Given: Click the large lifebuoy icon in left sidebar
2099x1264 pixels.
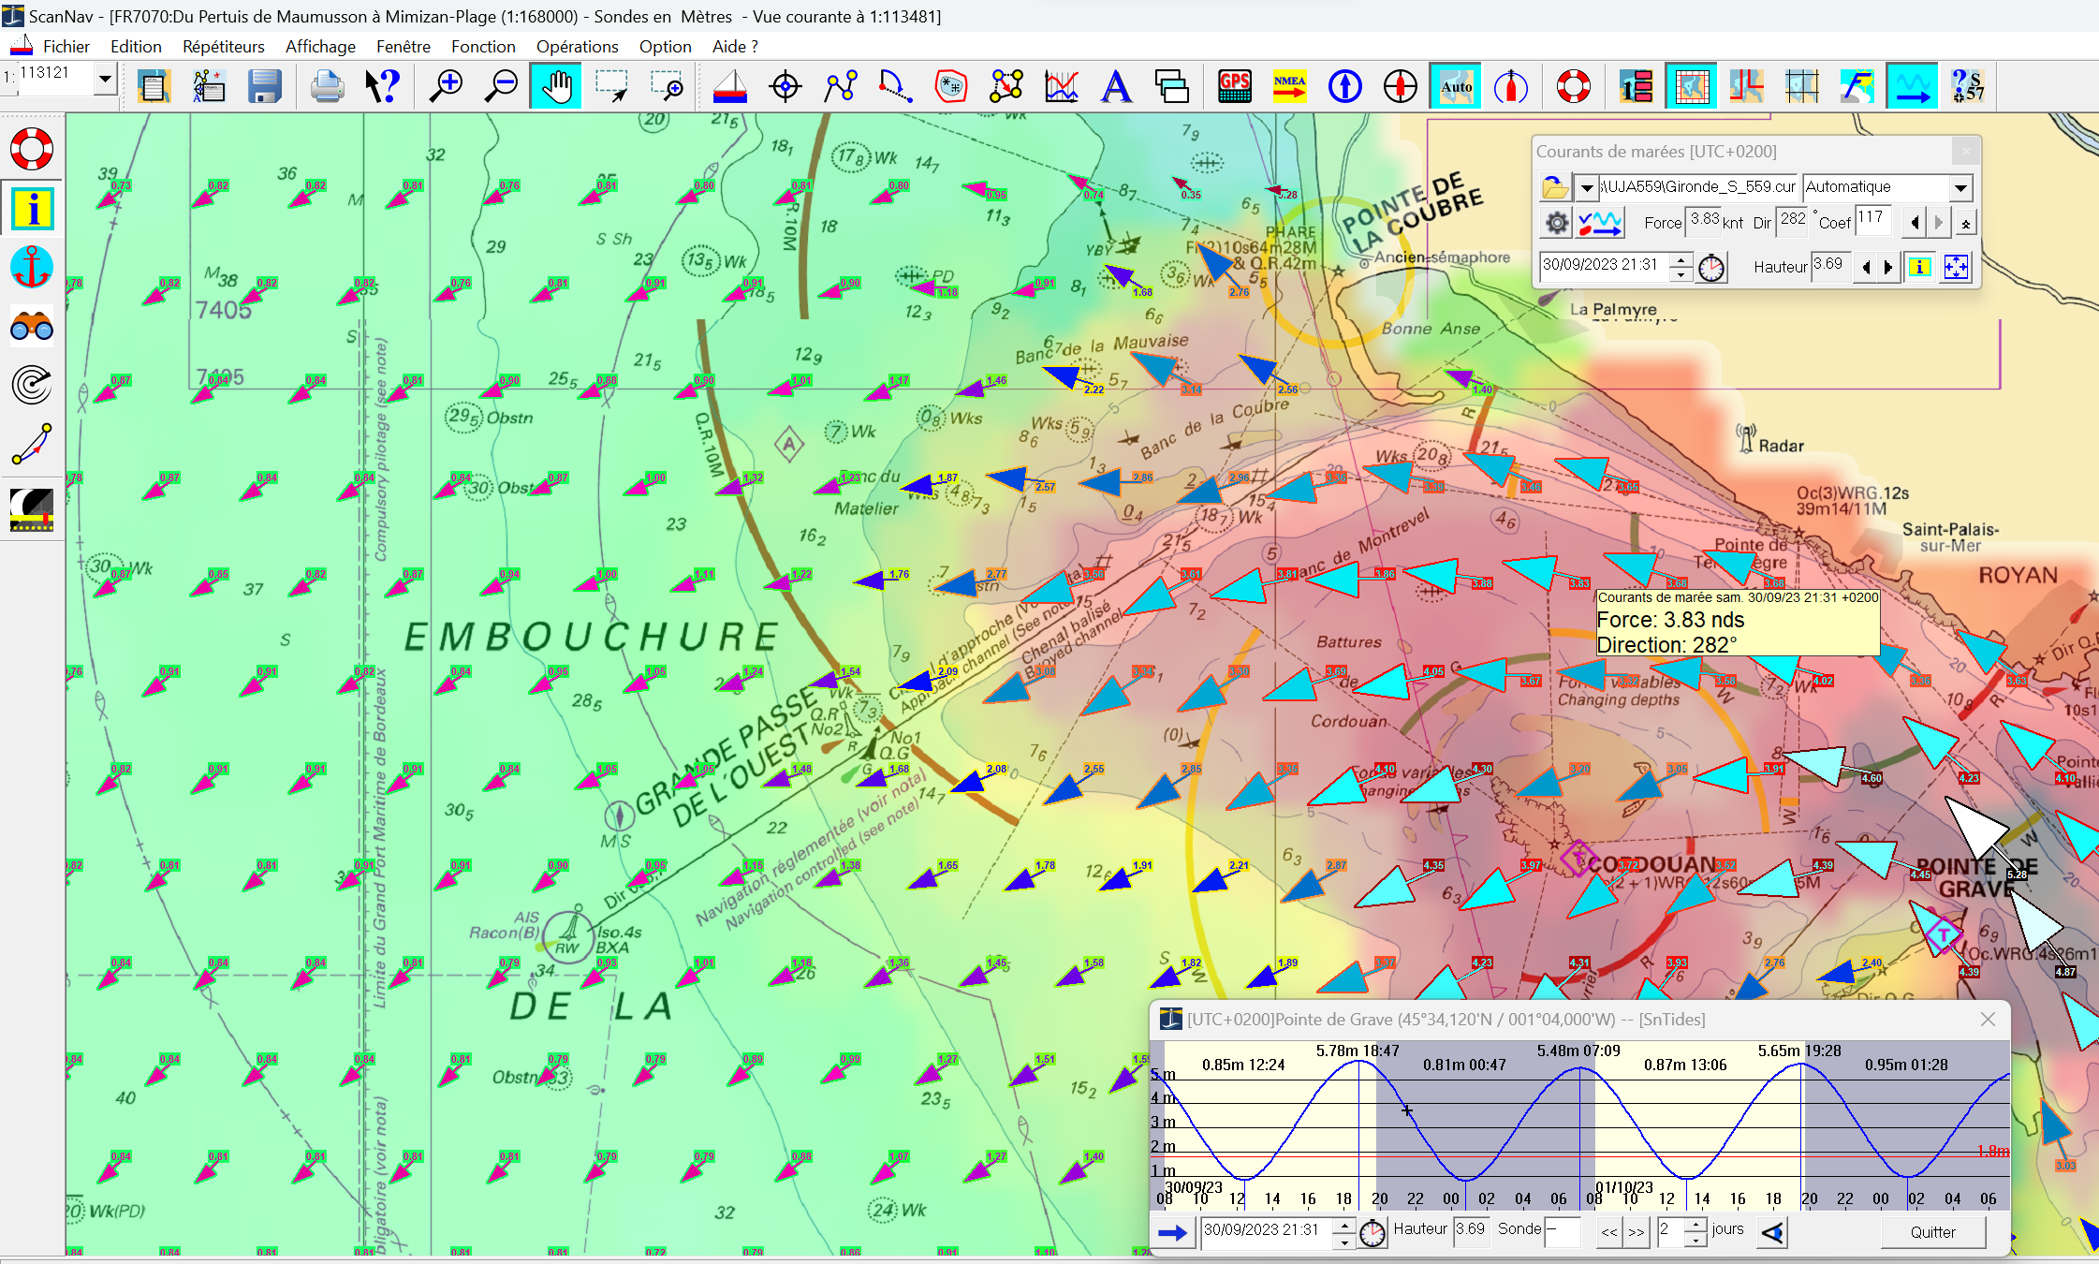Looking at the screenshot, I should 32,148.
